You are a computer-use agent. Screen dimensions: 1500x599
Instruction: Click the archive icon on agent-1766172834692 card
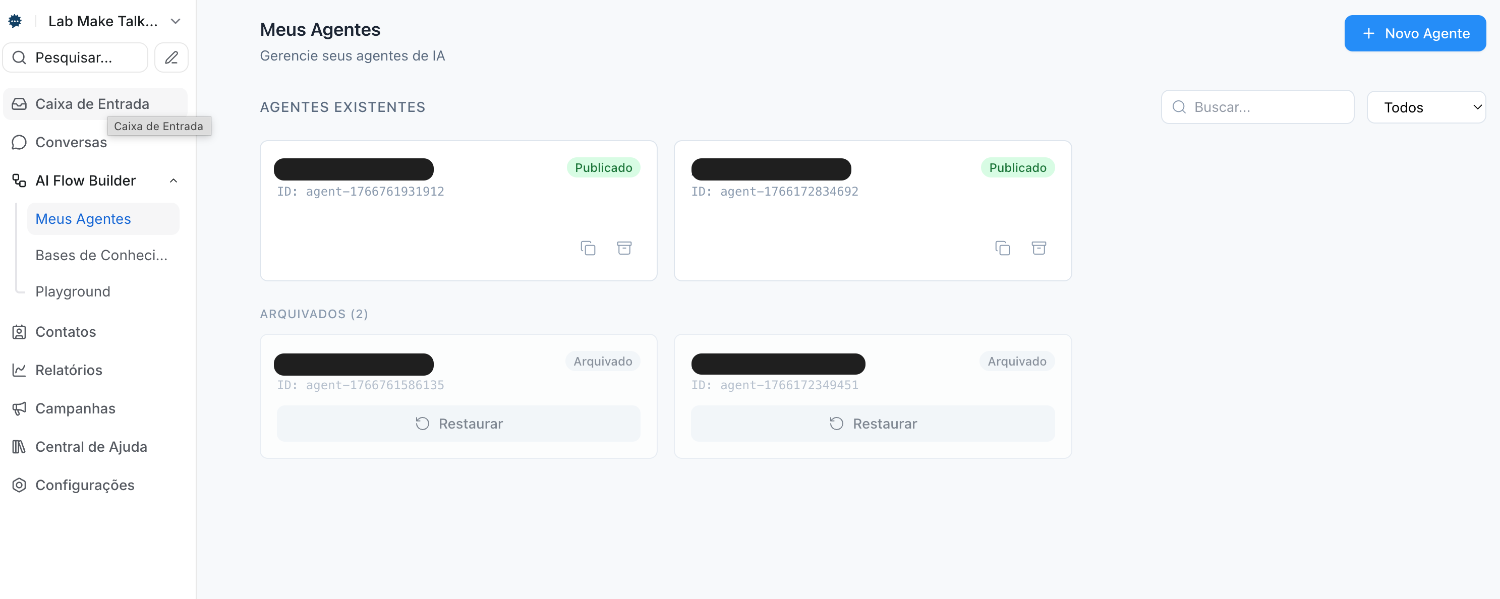(1040, 248)
